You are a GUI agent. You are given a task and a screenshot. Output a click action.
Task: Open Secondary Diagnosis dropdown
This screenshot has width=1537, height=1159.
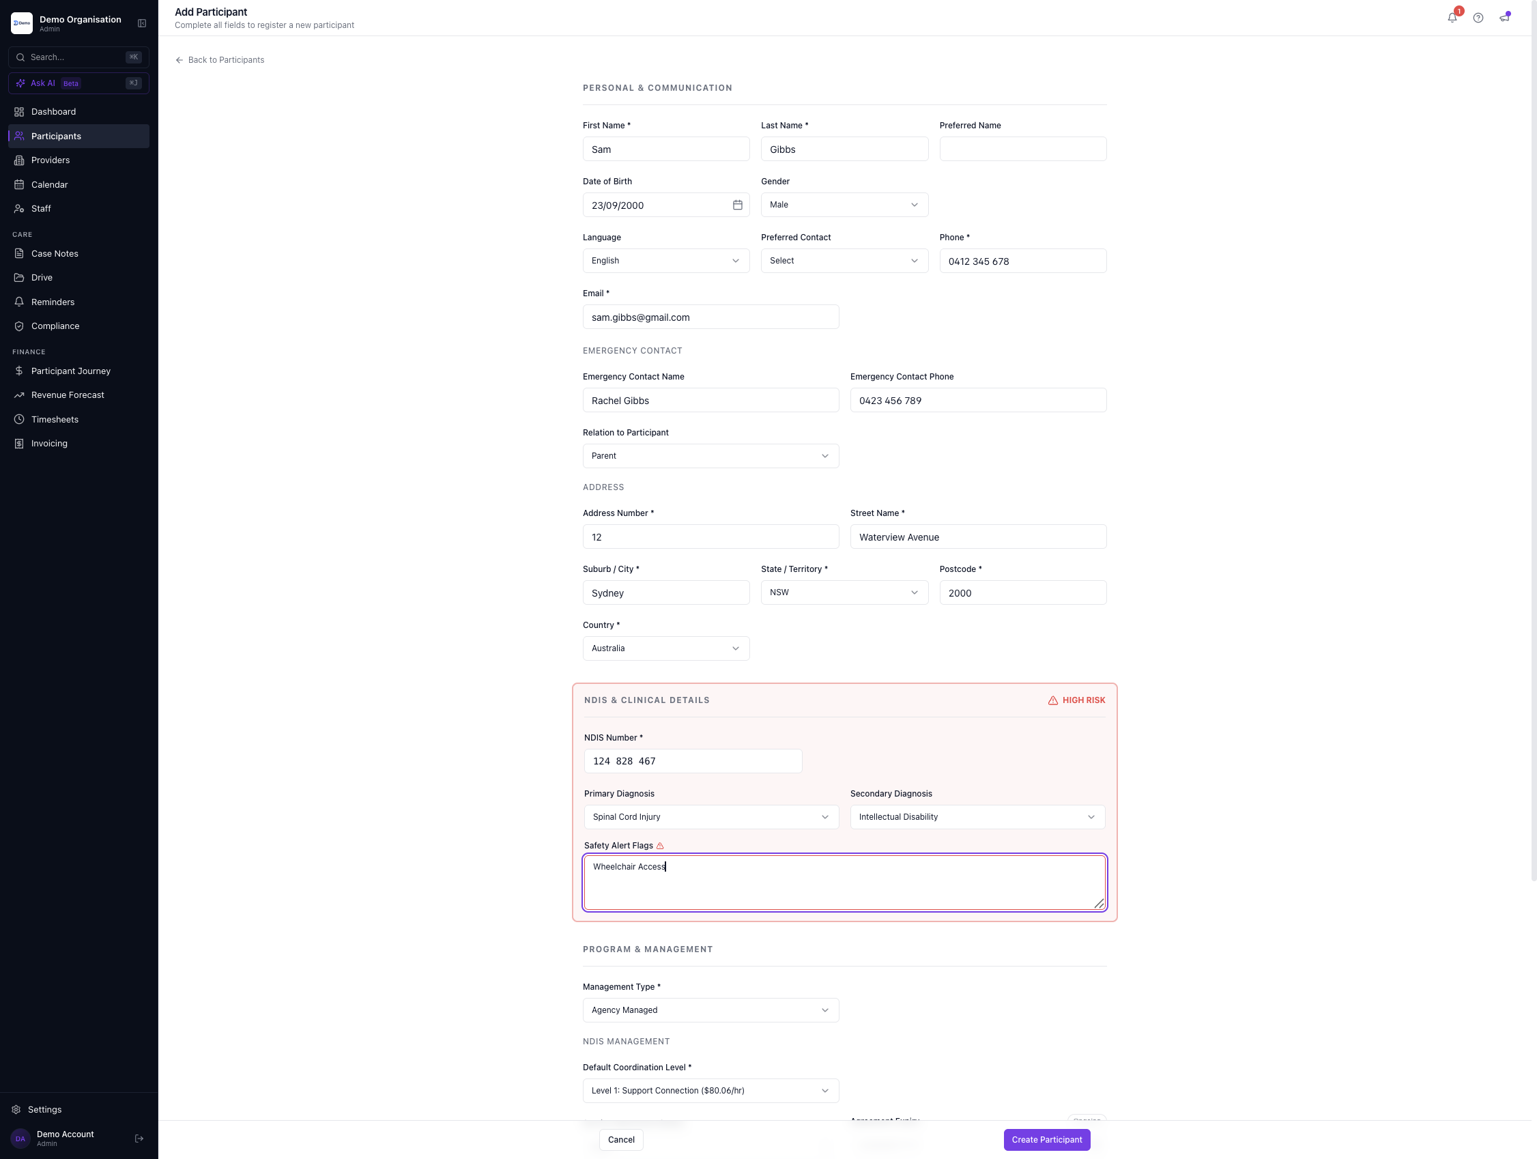[977, 817]
